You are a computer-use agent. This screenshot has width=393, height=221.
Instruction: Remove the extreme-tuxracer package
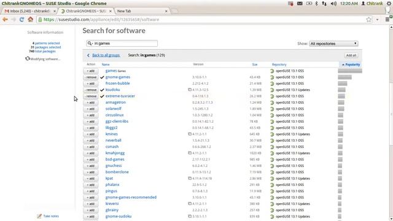[x=90, y=96]
